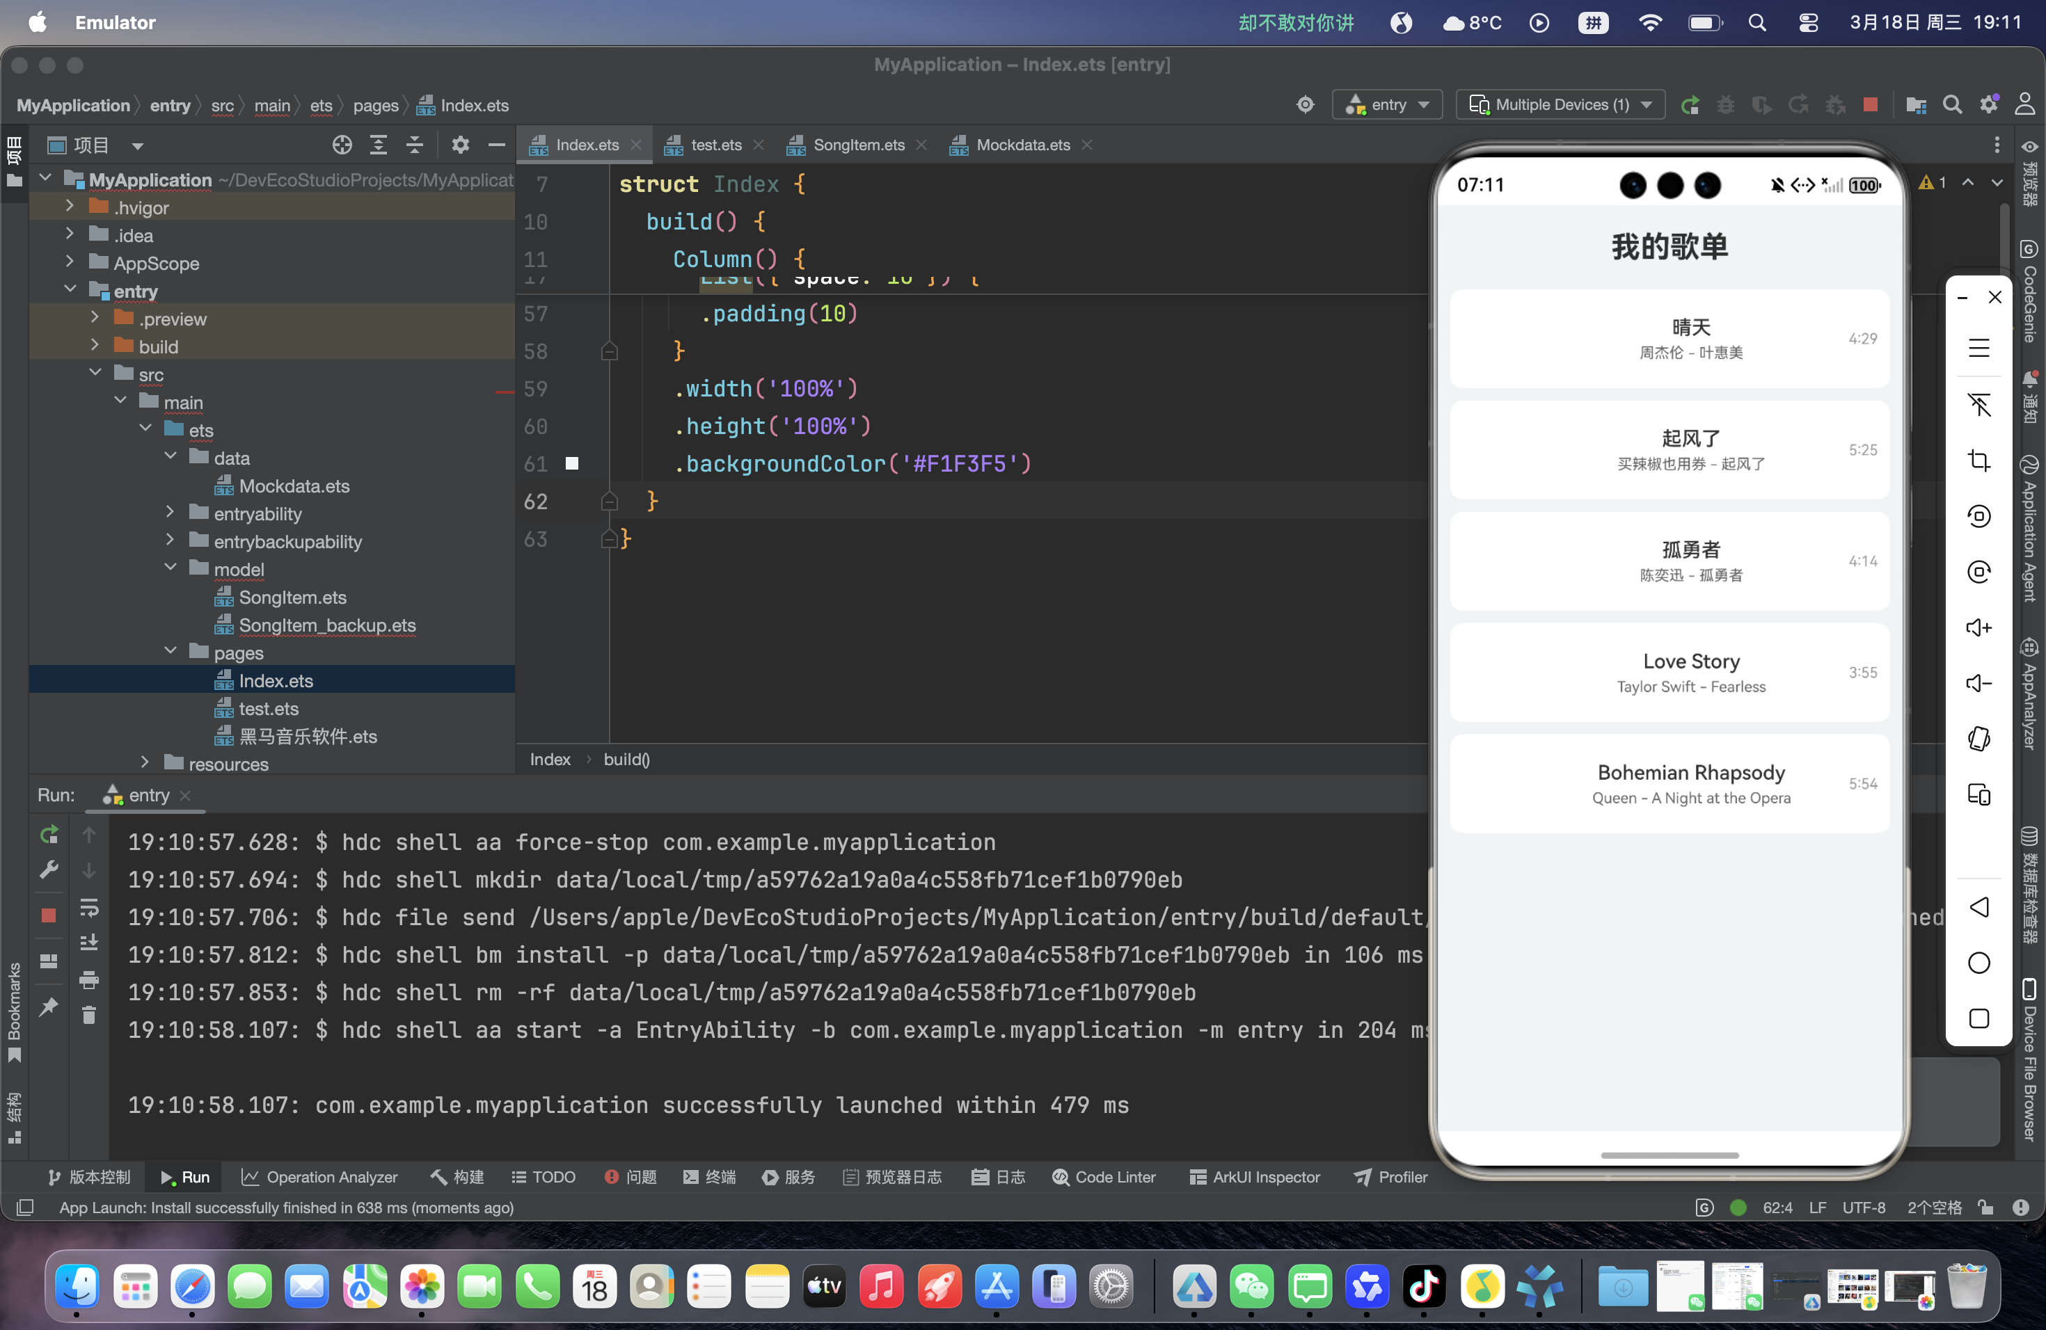Open the ArkUI Inspector tool window tab
Viewport: 2046px width, 1330px height.
1254,1177
